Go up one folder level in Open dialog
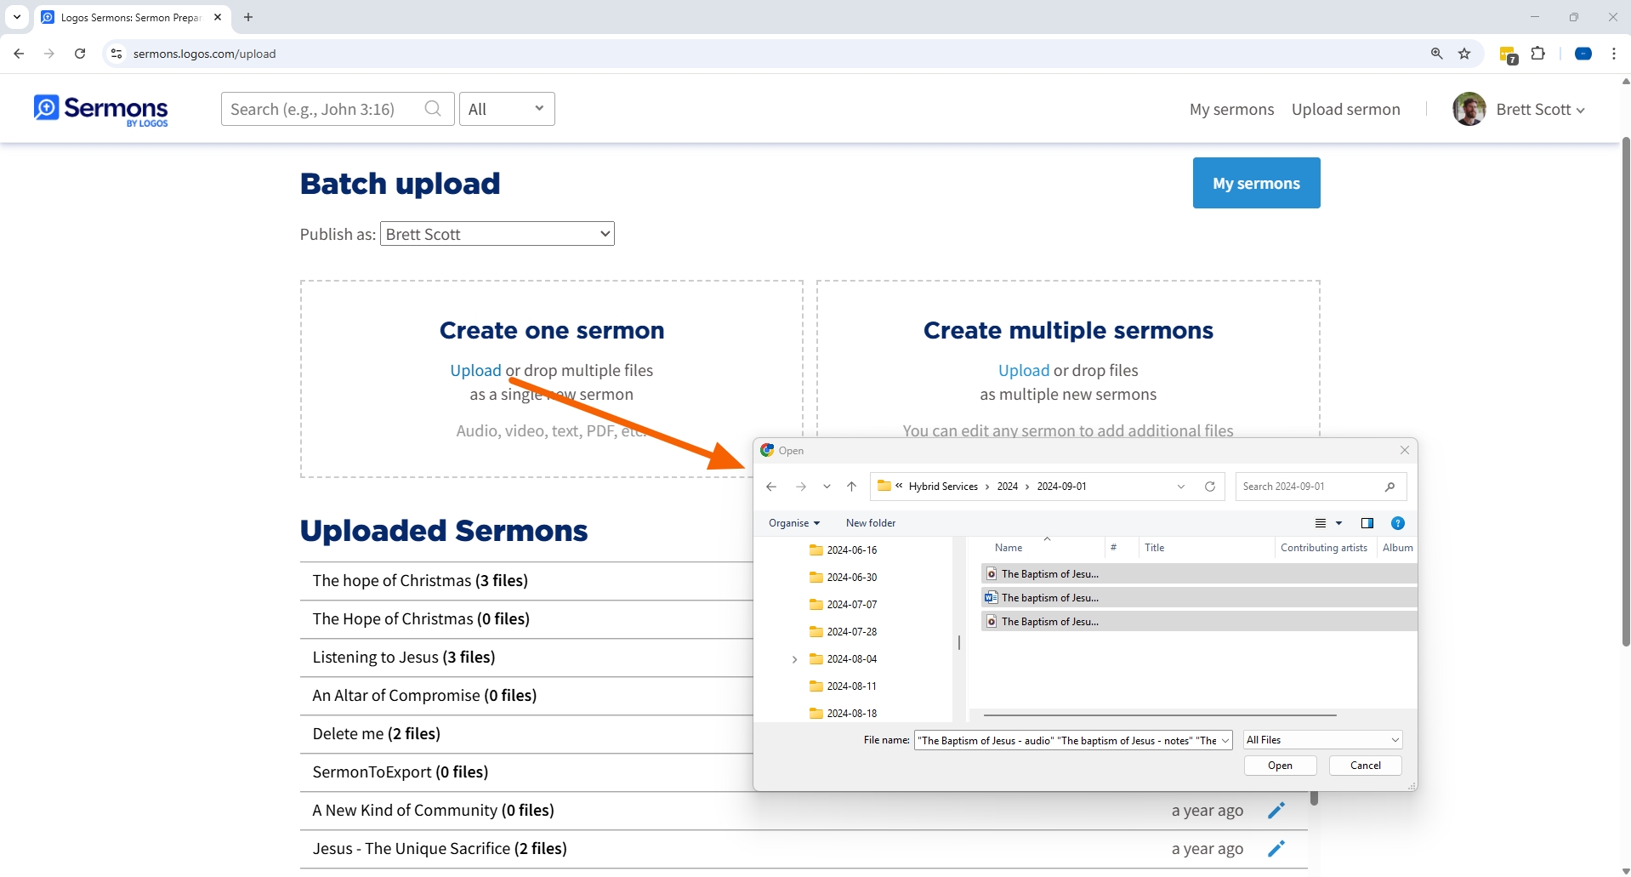The height and width of the screenshot is (877, 1631). (x=851, y=487)
